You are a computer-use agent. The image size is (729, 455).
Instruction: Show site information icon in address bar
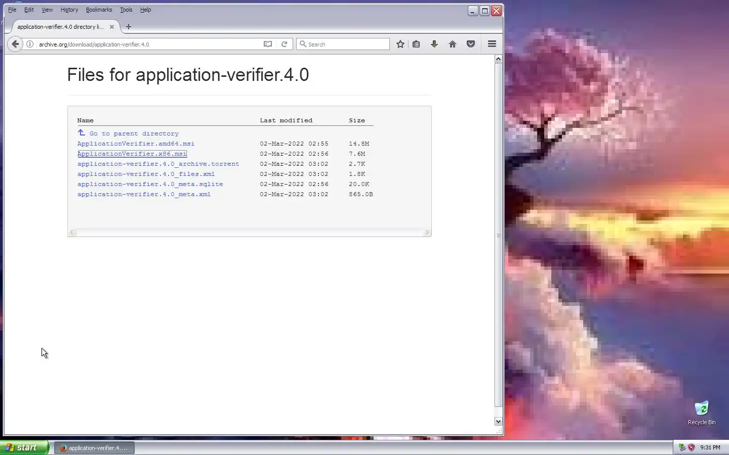point(30,44)
